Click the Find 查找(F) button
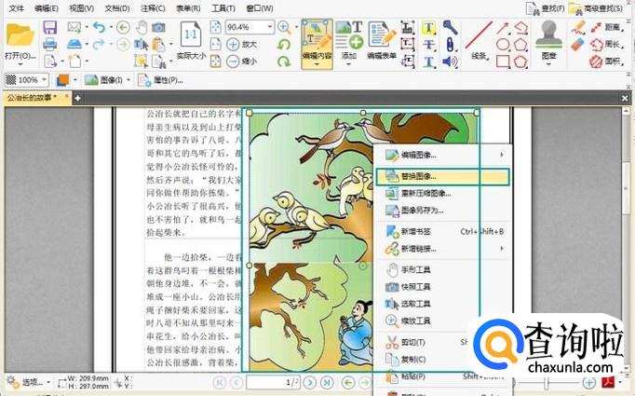This screenshot has width=635, height=396. (x=545, y=8)
